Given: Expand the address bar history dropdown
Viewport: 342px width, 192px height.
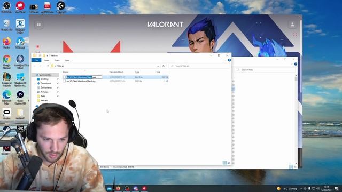Looking at the screenshot, I should (x=158, y=66).
